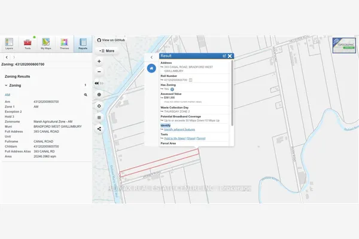Switch basemap using Topographic thumbnail
This screenshot has width=359, height=239.
click(344, 45)
